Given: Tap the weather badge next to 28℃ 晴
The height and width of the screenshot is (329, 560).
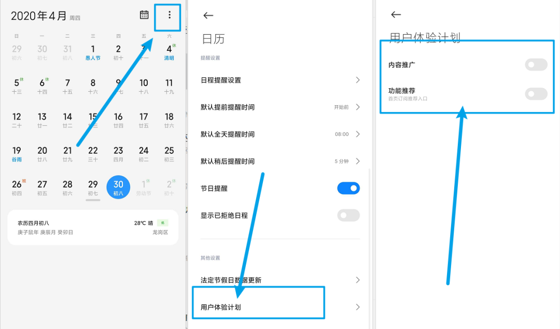Looking at the screenshot, I should tap(162, 223).
